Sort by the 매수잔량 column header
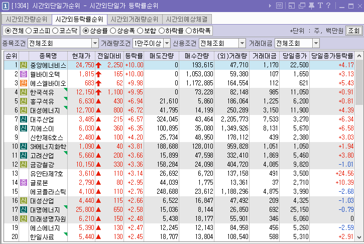The height and width of the screenshot is (244, 364). tap(197, 56)
